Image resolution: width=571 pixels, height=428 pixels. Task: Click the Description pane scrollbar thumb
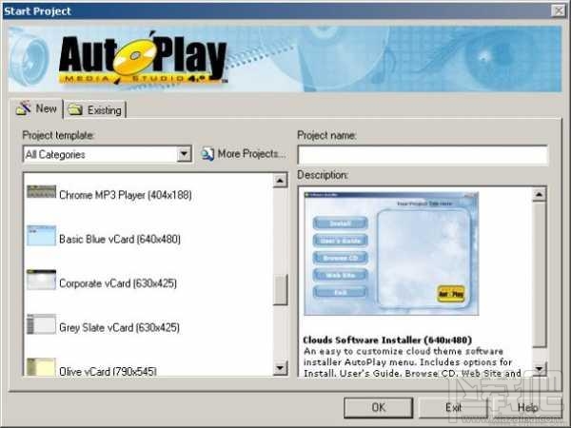pos(539,275)
